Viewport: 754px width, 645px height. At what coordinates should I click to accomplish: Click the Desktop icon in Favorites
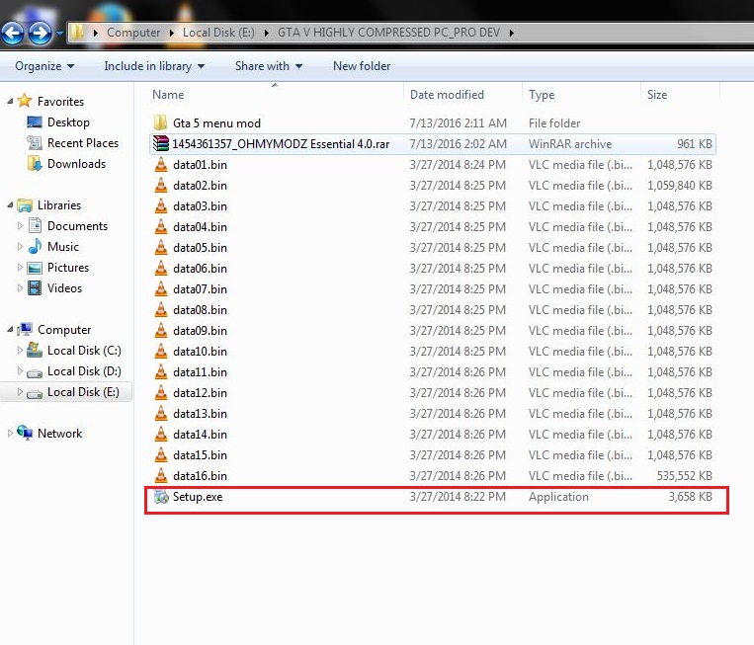35,122
